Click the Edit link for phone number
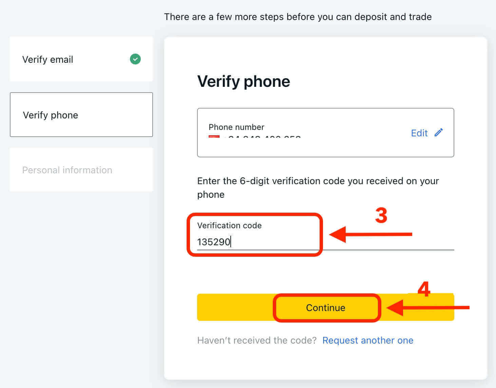This screenshot has height=388, width=496. (x=419, y=133)
